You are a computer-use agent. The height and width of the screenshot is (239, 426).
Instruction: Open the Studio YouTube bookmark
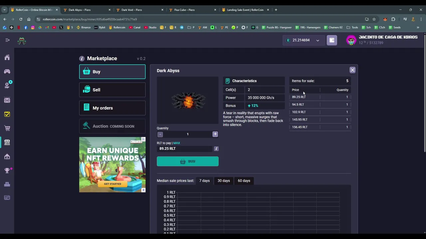click(150, 28)
